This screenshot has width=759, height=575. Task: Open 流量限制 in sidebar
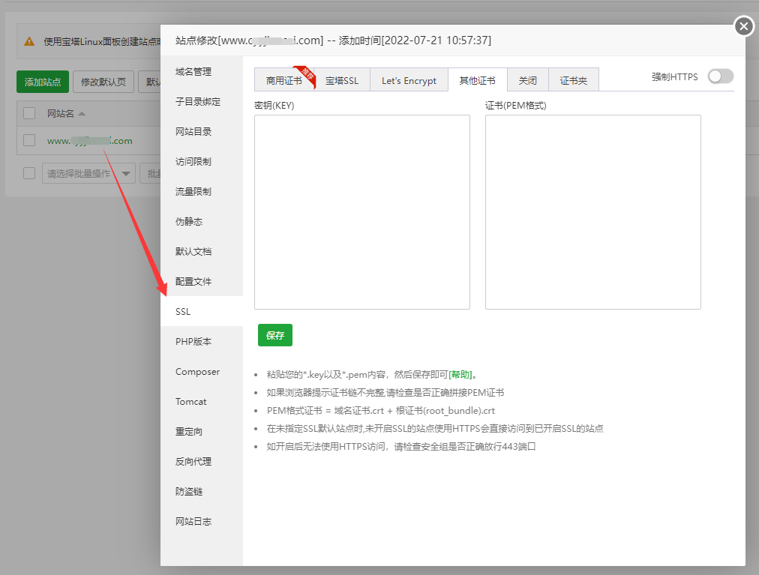tap(202, 192)
